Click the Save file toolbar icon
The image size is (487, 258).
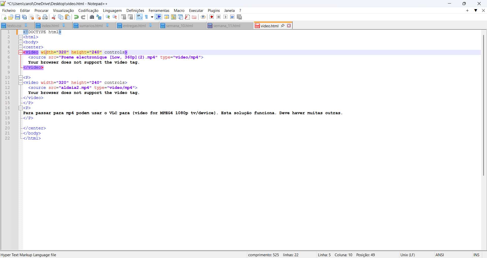tap(18, 17)
